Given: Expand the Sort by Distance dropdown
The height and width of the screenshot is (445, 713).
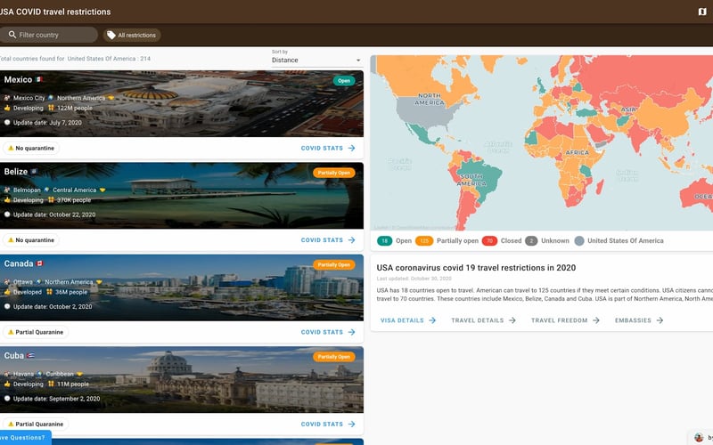Looking at the screenshot, I should tap(316, 60).
